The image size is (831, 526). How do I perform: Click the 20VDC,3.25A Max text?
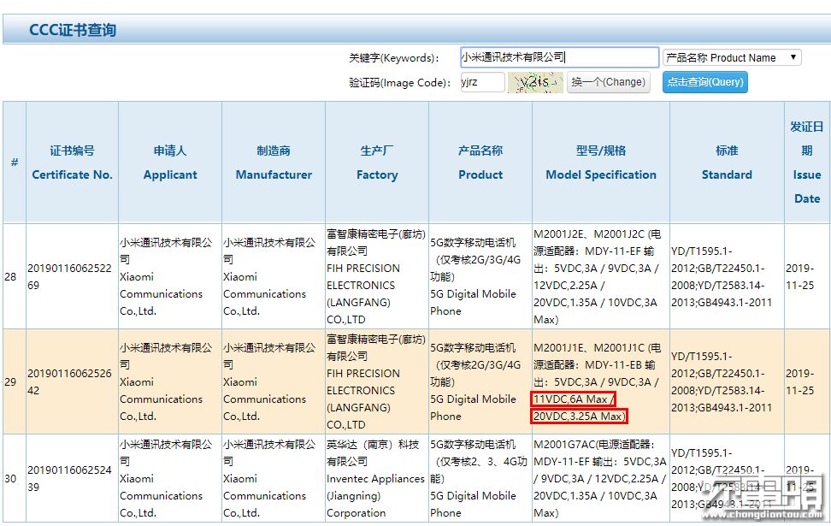[x=579, y=417]
